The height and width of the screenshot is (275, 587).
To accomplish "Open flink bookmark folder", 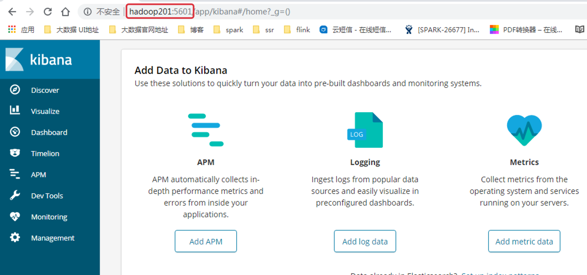I will 297,30.
